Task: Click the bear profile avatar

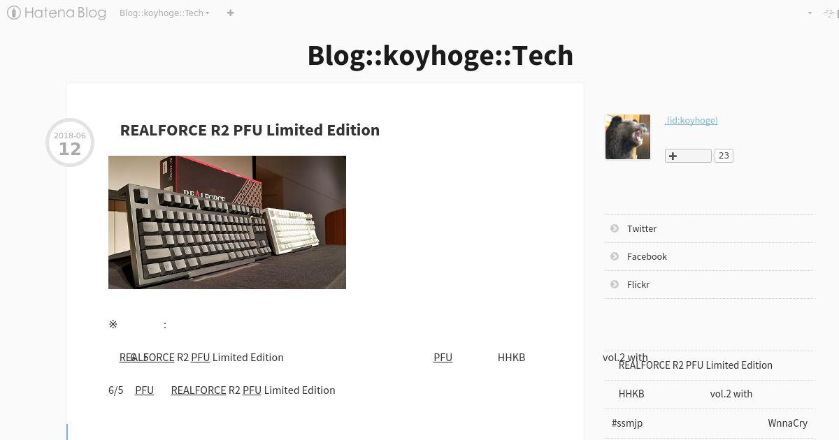Action: 628,137
